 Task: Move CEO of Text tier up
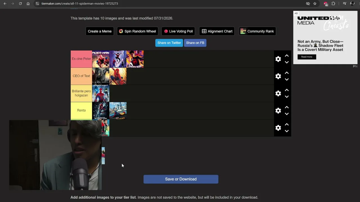[287, 73]
